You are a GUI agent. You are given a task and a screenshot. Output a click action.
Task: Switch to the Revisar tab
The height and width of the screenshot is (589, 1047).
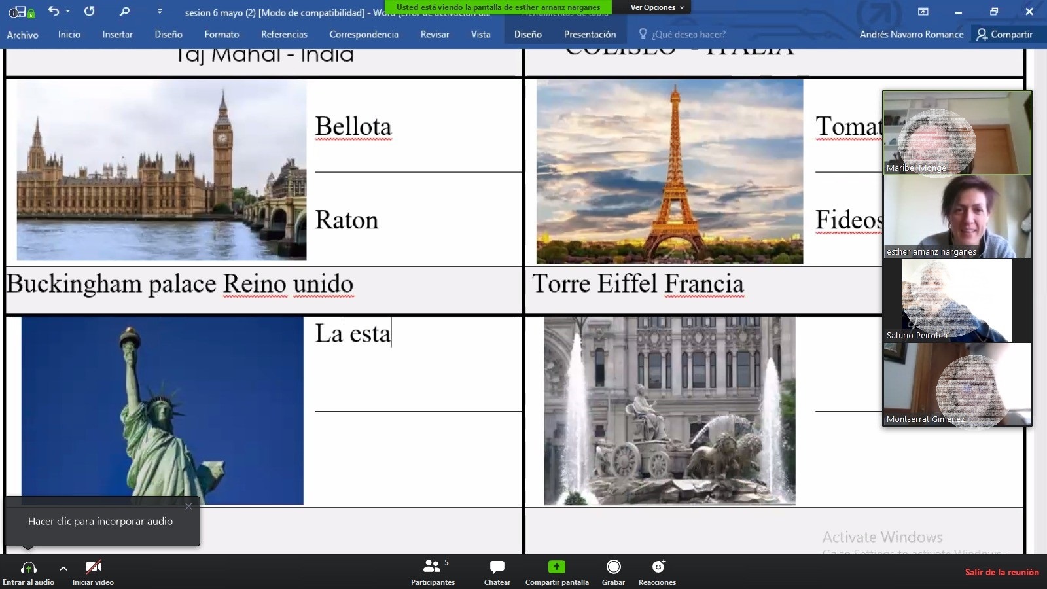coord(435,34)
